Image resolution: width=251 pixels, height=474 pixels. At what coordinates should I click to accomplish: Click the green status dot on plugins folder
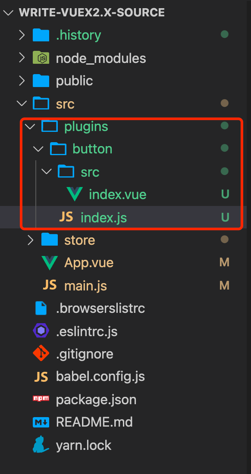[x=225, y=126]
